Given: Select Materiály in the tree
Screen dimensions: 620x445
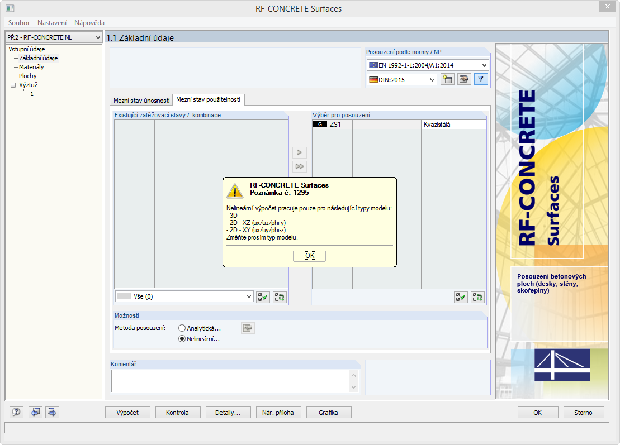Looking at the screenshot, I should [x=31, y=67].
